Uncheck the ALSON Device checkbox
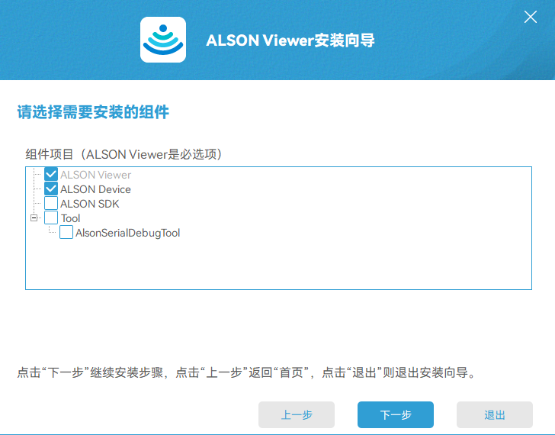 [x=51, y=189]
